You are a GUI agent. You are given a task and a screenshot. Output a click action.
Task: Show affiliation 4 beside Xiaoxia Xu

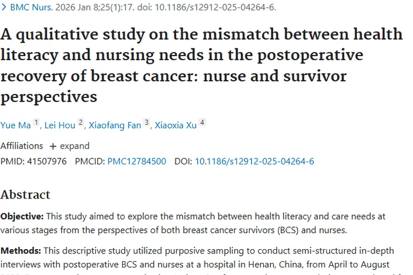click(x=202, y=123)
